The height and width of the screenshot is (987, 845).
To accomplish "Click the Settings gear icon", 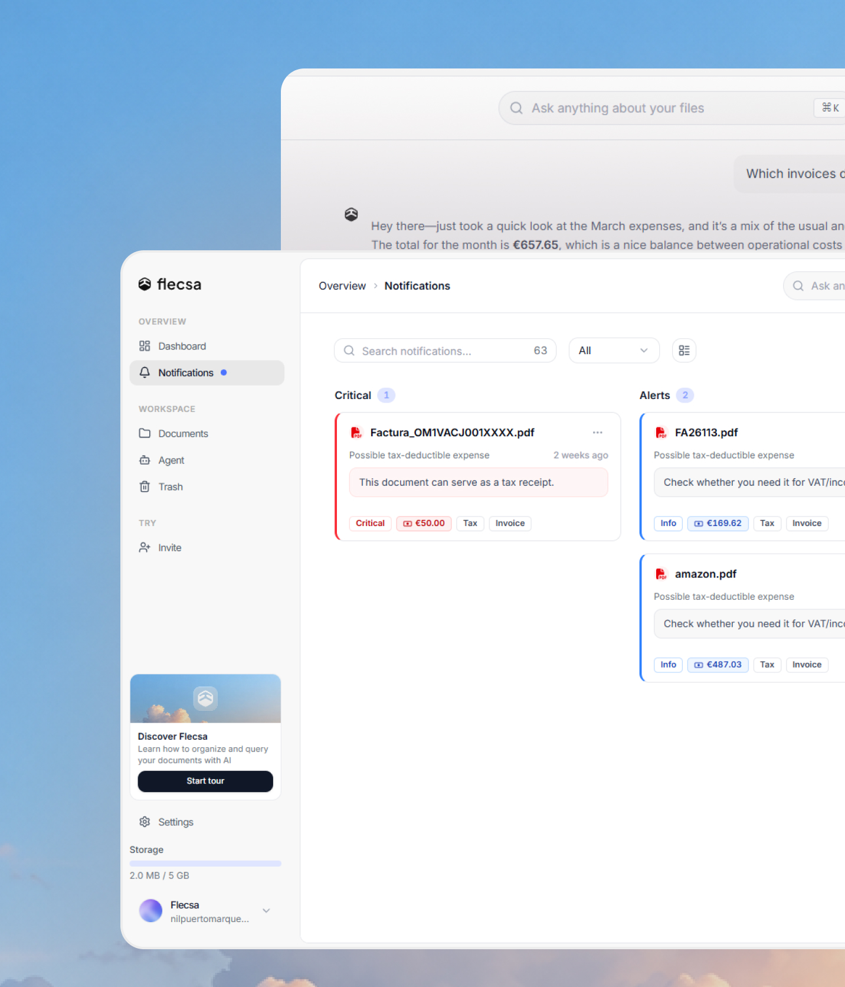I will pos(145,822).
